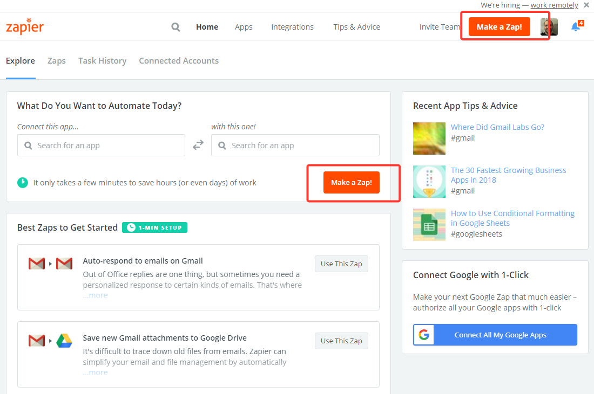Click Invite Team link

[440, 27]
